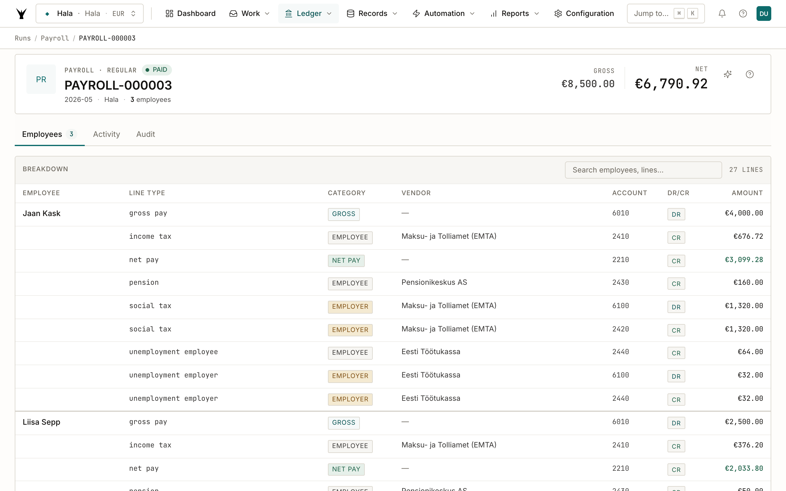The width and height of the screenshot is (786, 491).
Task: Click the Records database icon
Action: point(350,14)
